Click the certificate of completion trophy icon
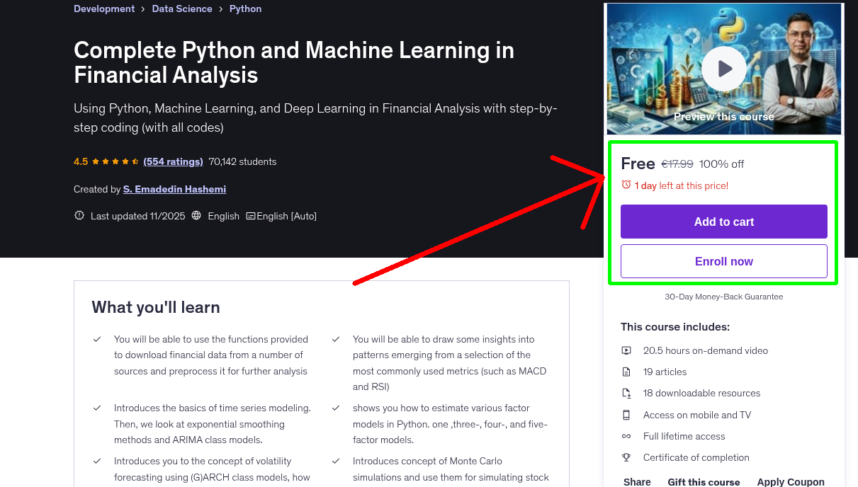Screen dimensions: 858x487 coord(626,457)
